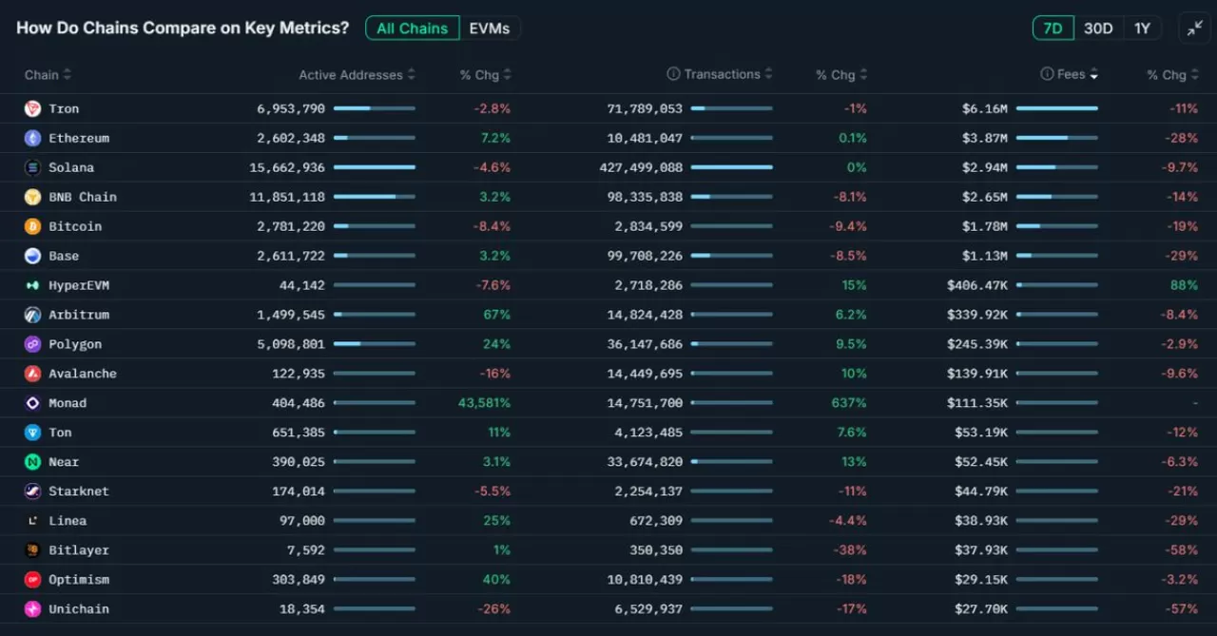Click the collapse view icon top right
Image resolution: width=1217 pixels, height=636 pixels.
coord(1195,28)
